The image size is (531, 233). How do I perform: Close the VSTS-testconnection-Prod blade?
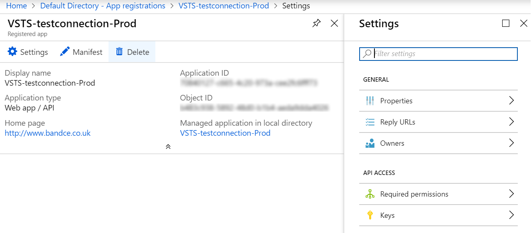[x=334, y=23]
